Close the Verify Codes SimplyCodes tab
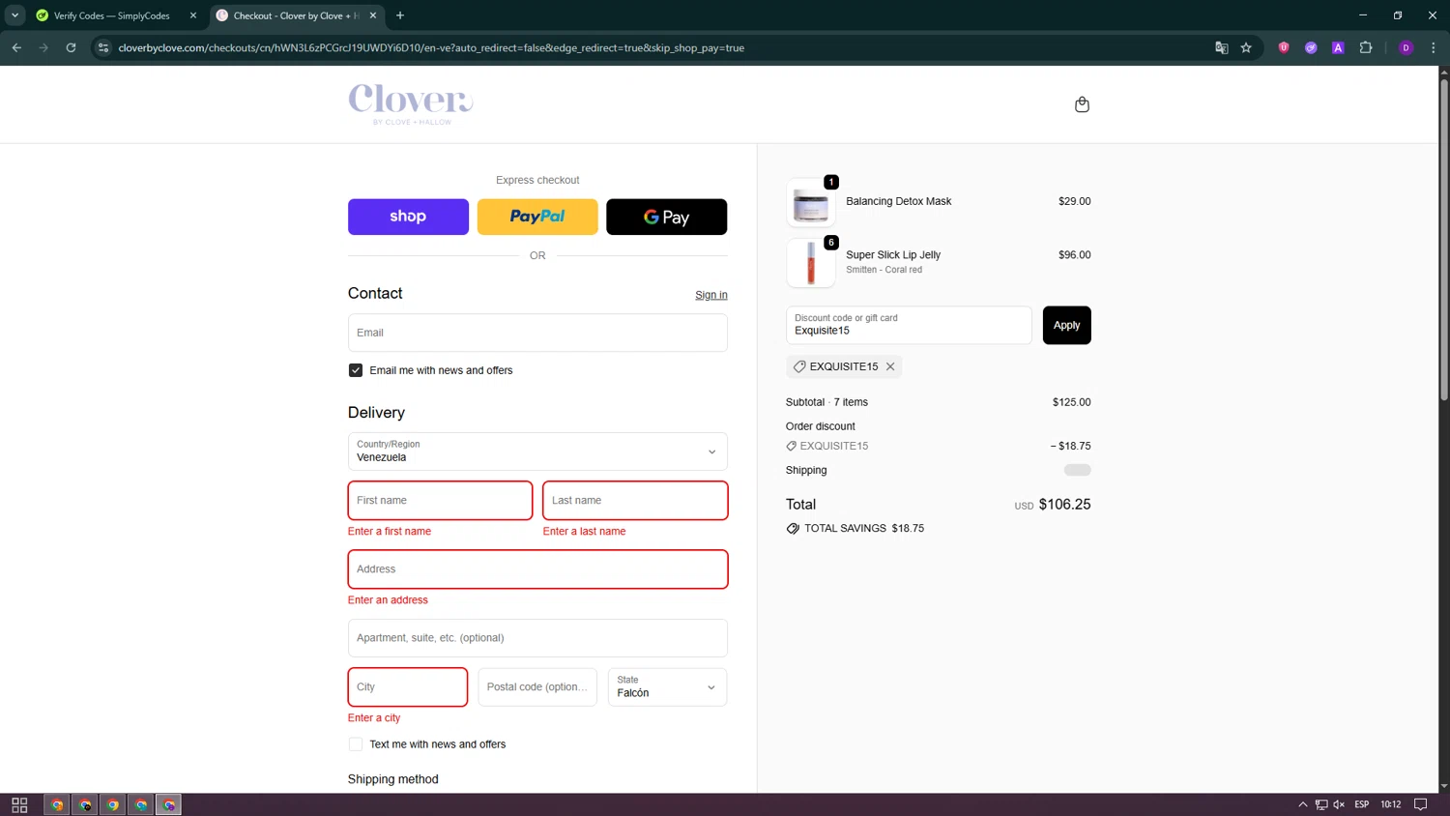This screenshot has height=816, width=1450. click(193, 15)
